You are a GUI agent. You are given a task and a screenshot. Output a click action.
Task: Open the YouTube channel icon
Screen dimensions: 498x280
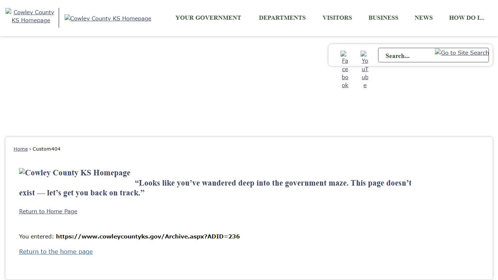point(365,69)
